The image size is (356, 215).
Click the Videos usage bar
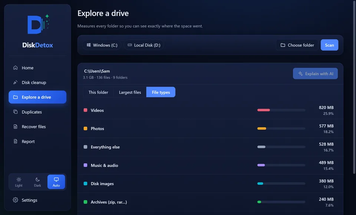[x=281, y=110]
